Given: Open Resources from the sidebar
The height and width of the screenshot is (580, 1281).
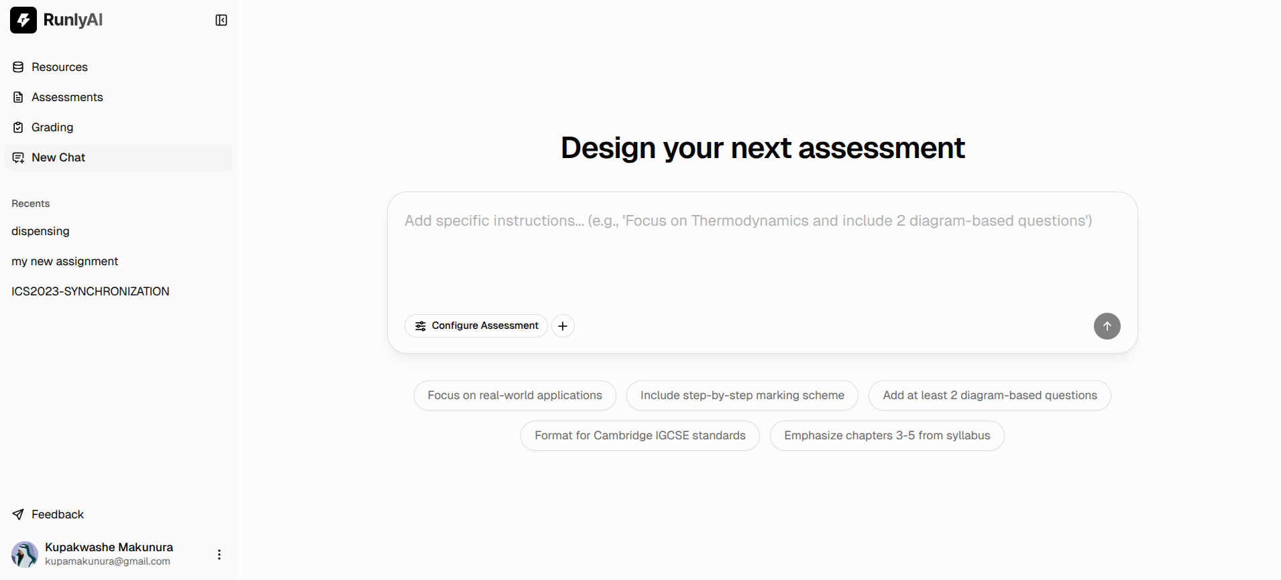Looking at the screenshot, I should pos(59,67).
